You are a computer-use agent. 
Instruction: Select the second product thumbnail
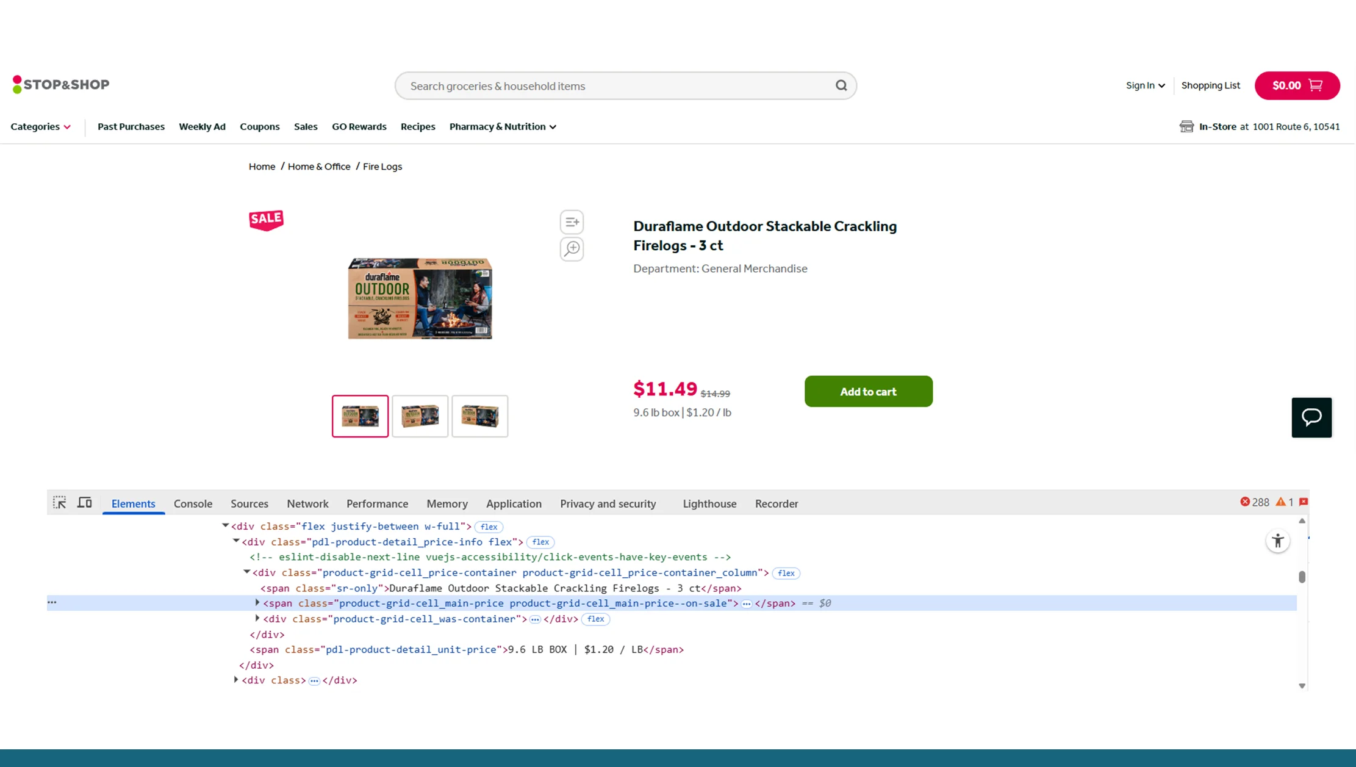(x=420, y=416)
